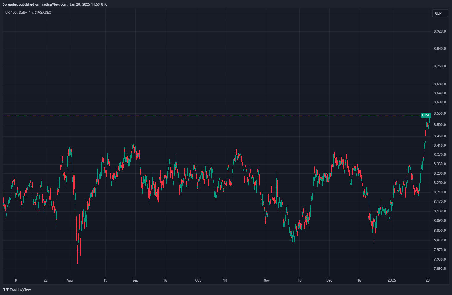This screenshot has height=295, width=452.
Task: Click the 8,500.0 price axis label
Action: pyautogui.click(x=440, y=125)
